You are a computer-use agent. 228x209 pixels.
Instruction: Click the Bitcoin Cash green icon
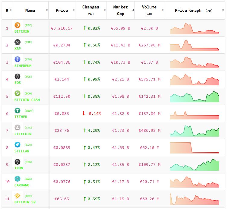point(17,93)
